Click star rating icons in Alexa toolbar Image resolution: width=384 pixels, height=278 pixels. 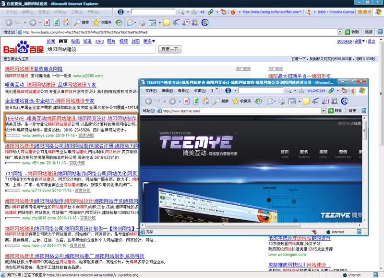pos(364,11)
